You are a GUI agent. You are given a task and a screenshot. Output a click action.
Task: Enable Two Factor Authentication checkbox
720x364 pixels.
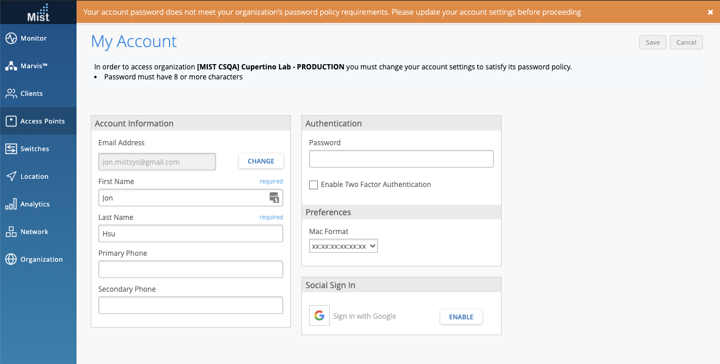tap(314, 185)
